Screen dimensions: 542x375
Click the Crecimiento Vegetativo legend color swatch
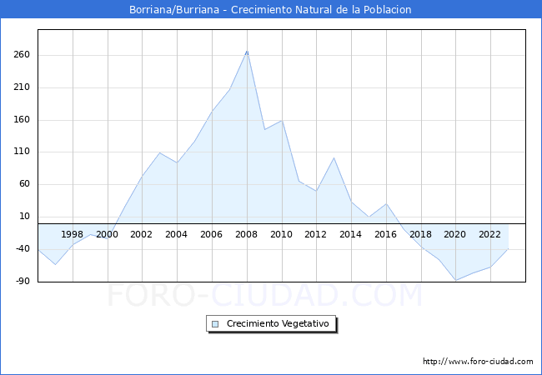pos(215,324)
